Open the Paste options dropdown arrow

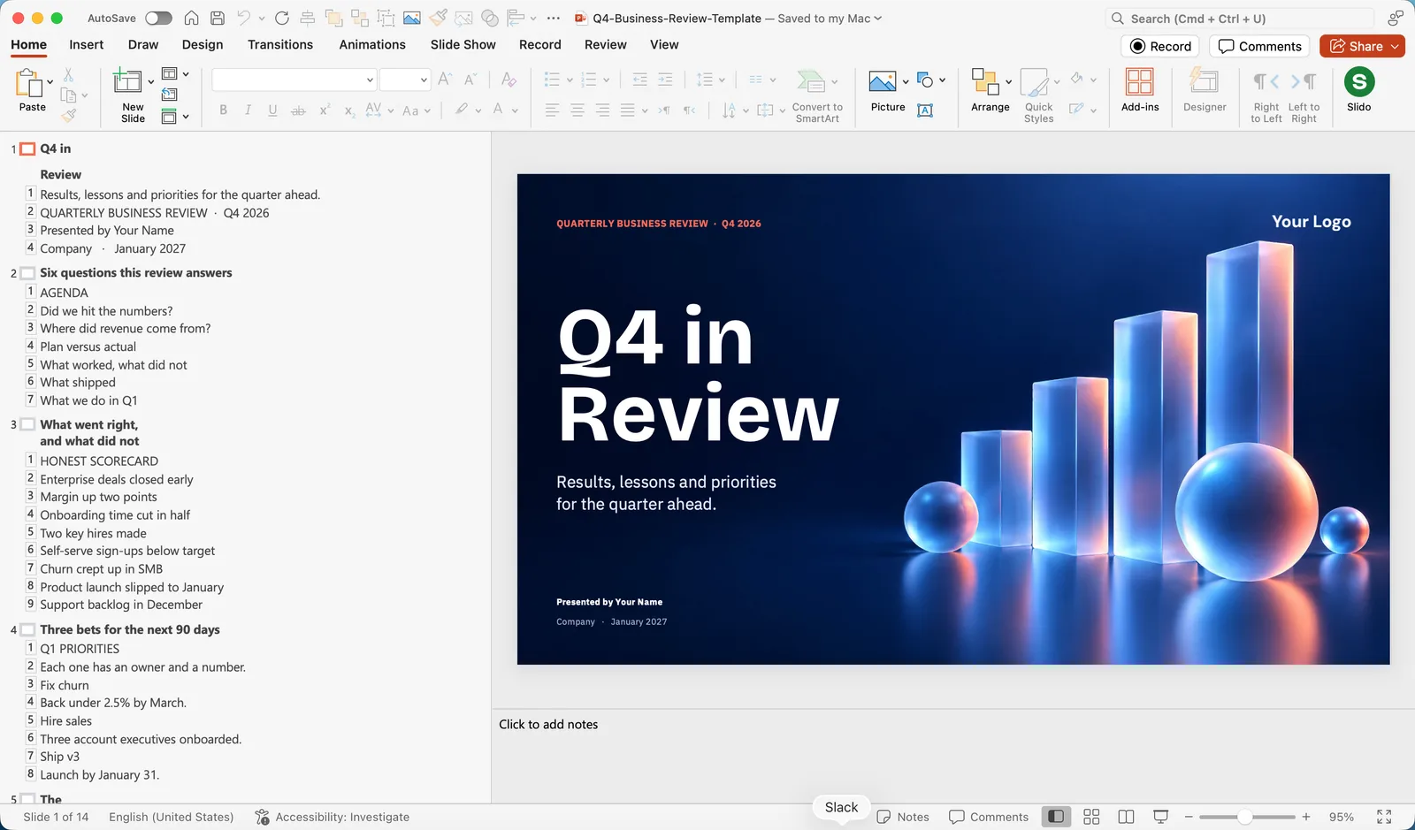click(x=50, y=82)
